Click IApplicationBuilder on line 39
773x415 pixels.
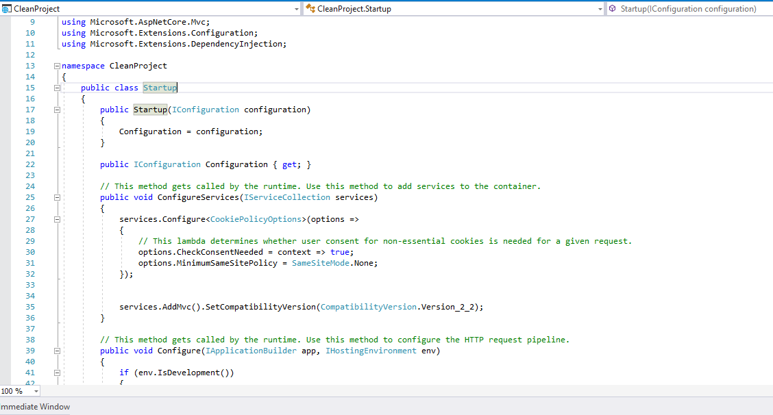click(x=251, y=351)
